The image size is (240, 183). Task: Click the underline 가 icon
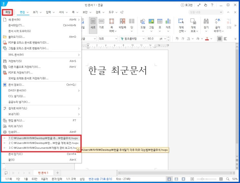coord(188,39)
